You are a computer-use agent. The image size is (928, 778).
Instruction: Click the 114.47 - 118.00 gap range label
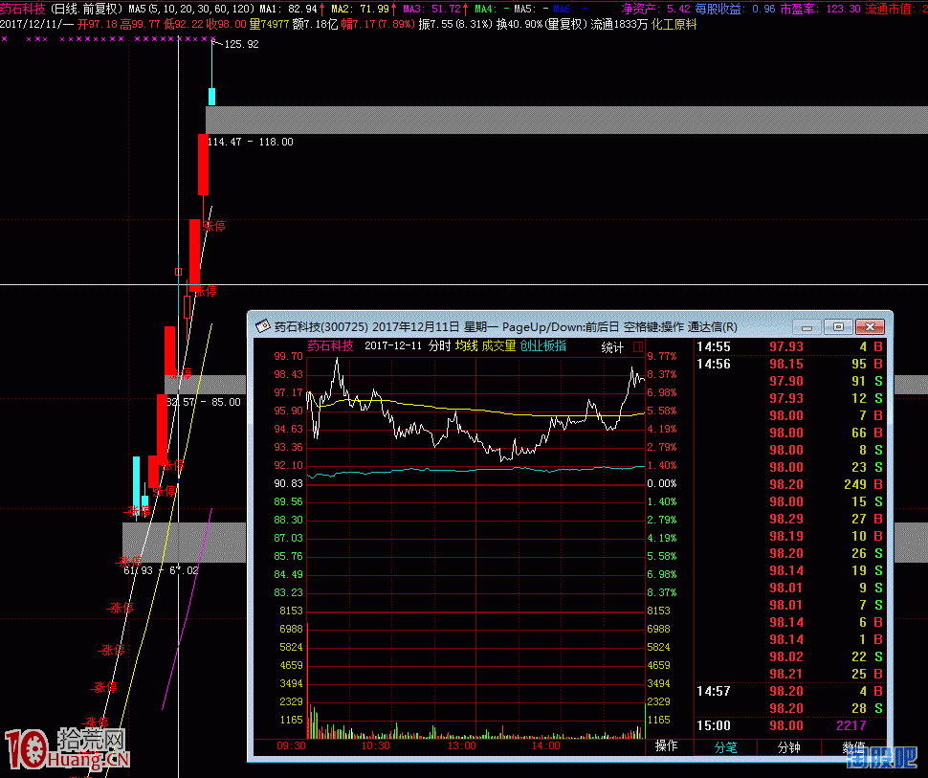coord(251,142)
